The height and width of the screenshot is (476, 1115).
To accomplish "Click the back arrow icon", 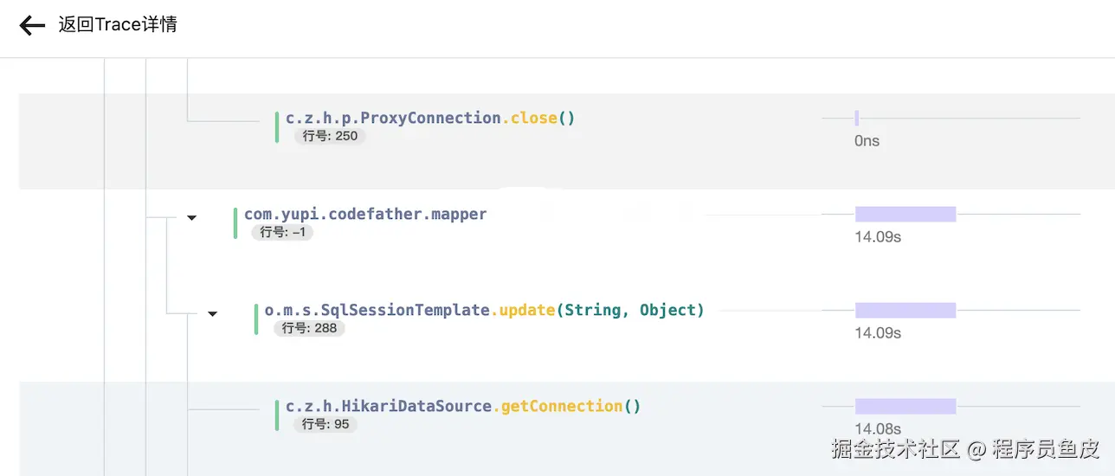I will pos(32,25).
